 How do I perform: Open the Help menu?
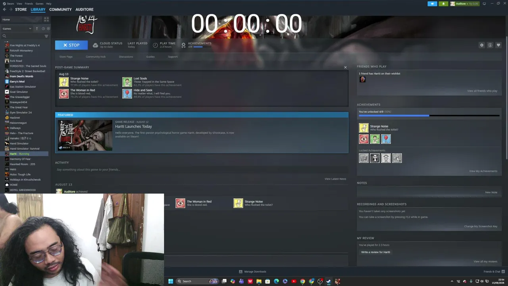pos(48,4)
